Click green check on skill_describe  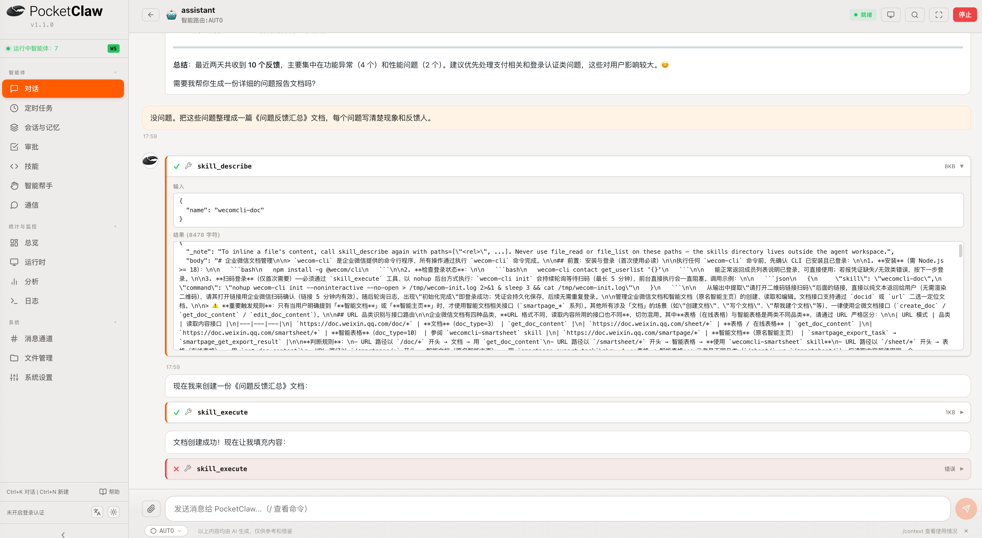176,166
